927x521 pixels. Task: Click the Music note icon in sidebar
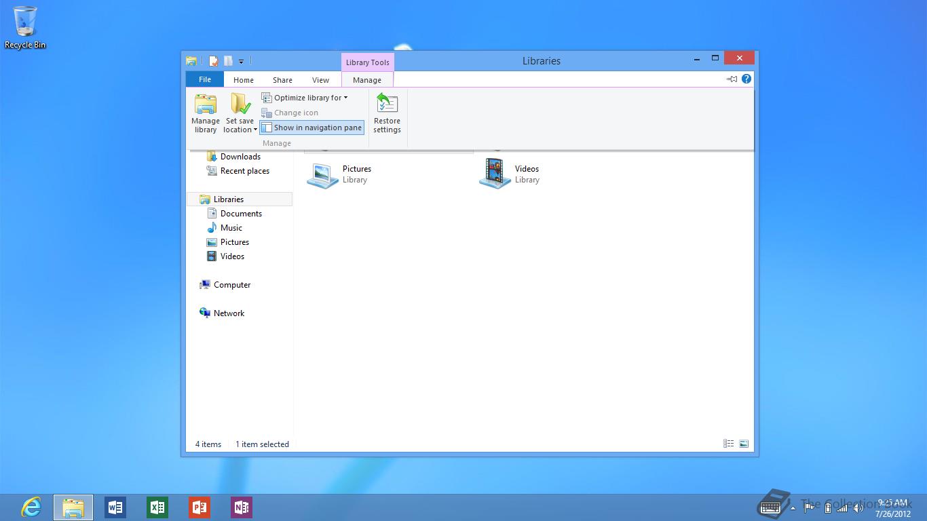point(212,228)
